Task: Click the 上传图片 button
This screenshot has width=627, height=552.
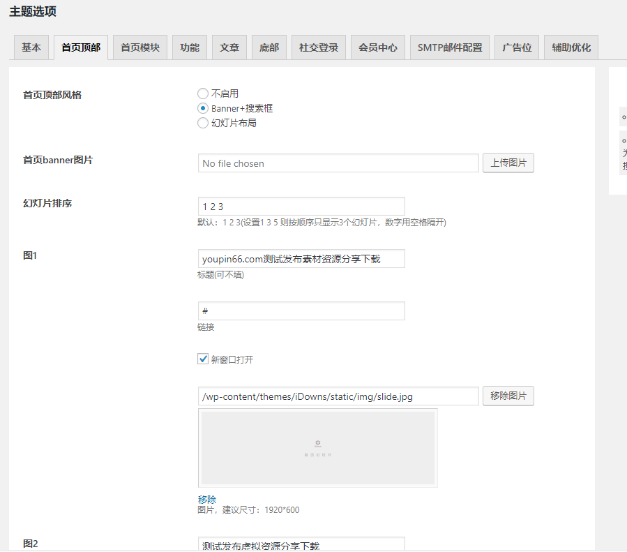Action: click(508, 163)
